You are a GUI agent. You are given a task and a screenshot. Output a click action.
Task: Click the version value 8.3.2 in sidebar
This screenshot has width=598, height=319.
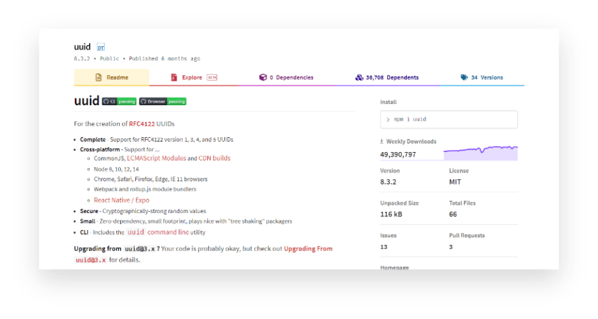pyautogui.click(x=388, y=182)
